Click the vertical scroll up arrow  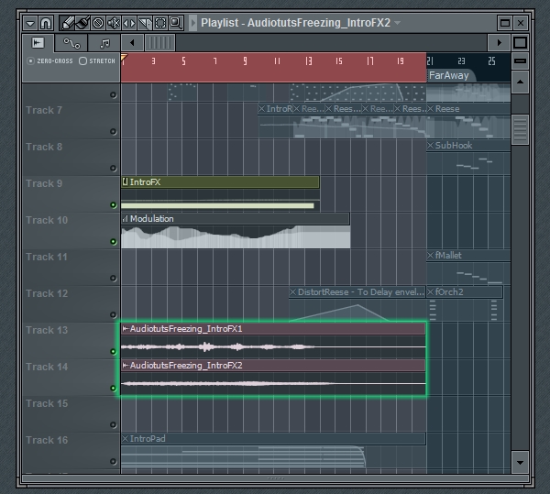point(520,82)
